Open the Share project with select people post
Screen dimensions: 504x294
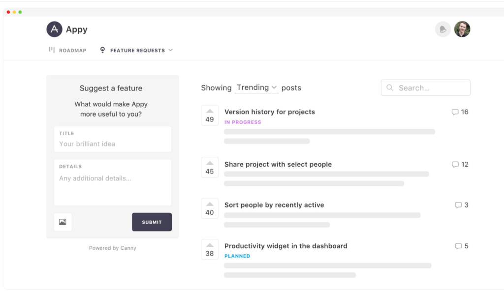(x=278, y=164)
